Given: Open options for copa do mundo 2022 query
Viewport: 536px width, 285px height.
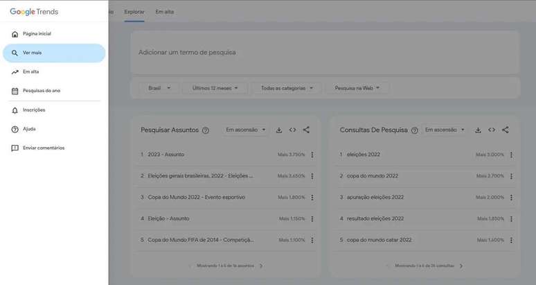Looking at the screenshot, I should (x=511, y=176).
